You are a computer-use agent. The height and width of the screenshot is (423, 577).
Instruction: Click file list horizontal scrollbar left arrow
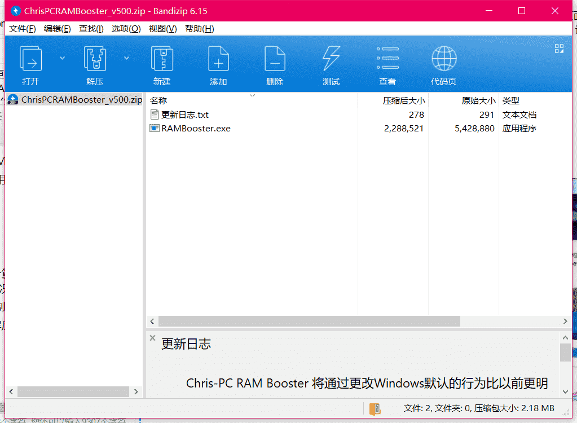(x=152, y=321)
